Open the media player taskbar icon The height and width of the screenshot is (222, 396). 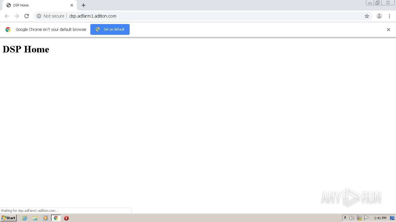click(45, 218)
